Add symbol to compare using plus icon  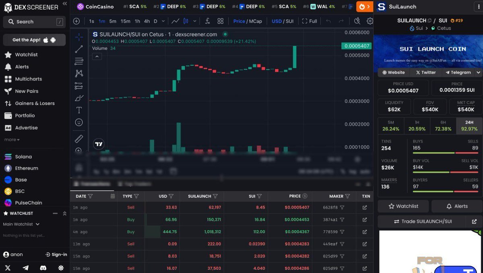pyautogui.click(x=76, y=21)
